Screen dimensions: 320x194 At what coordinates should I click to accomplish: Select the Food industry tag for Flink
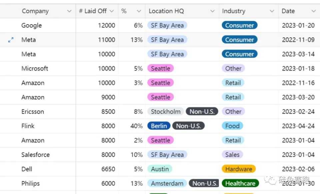[x=232, y=126]
